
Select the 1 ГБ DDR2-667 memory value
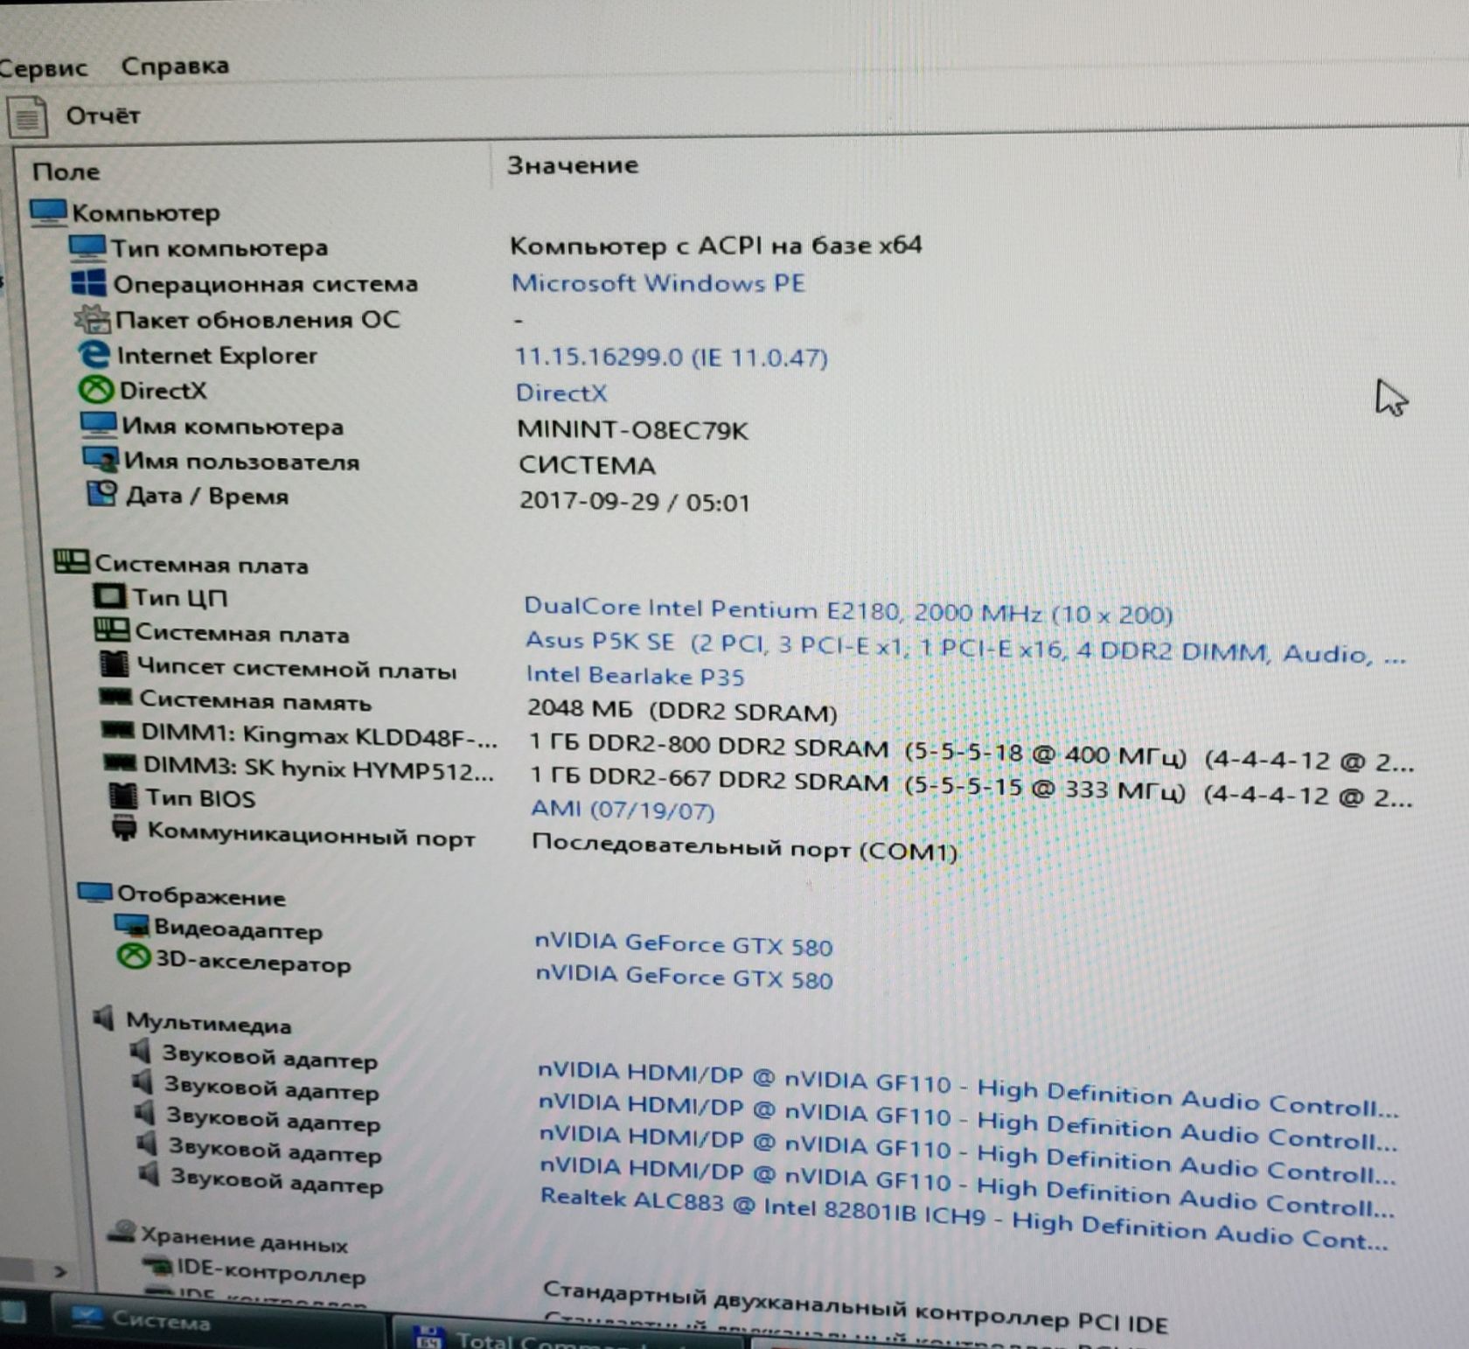click(x=971, y=787)
